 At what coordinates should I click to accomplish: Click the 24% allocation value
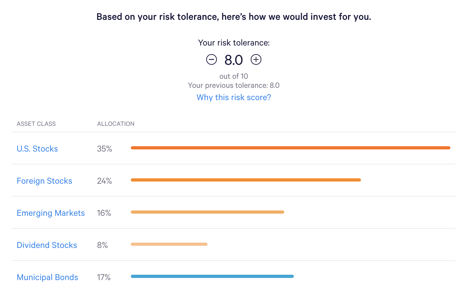(104, 181)
